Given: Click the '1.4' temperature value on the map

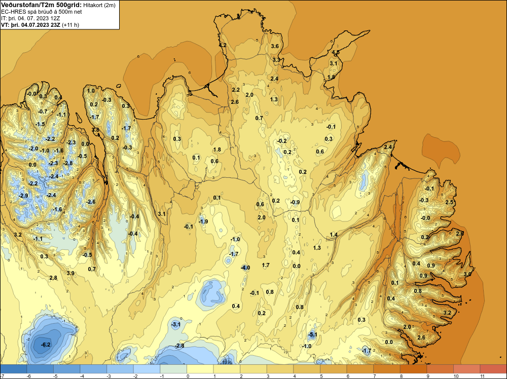Looking at the screenshot, I should pos(334,235).
